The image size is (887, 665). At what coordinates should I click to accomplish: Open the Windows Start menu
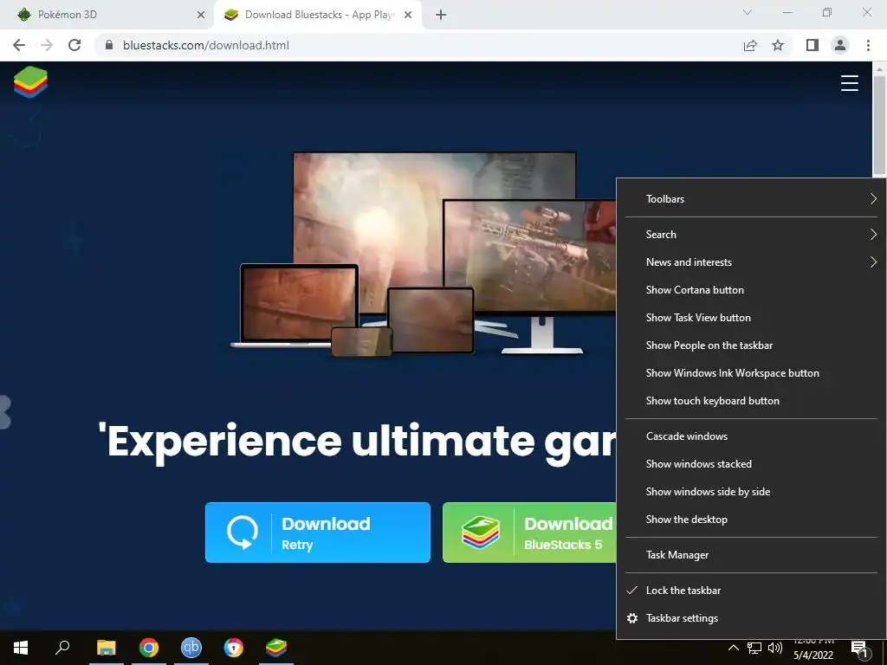click(x=21, y=648)
